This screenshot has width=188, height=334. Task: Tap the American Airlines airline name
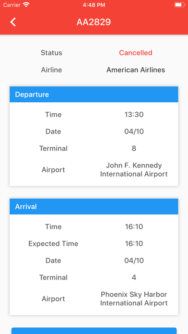tap(136, 70)
